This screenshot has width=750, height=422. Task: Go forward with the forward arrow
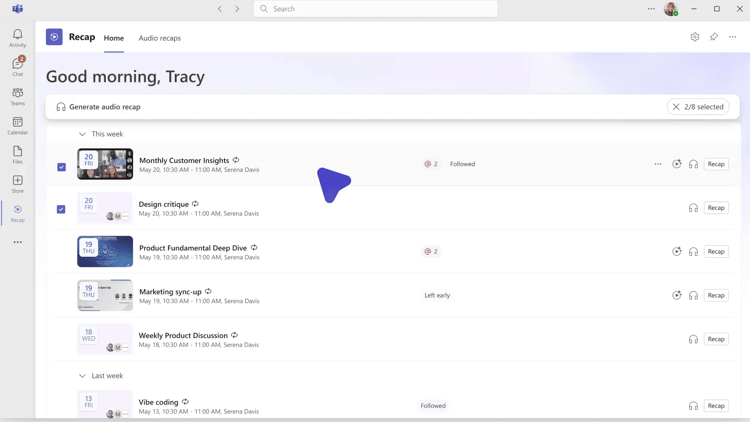click(x=237, y=9)
